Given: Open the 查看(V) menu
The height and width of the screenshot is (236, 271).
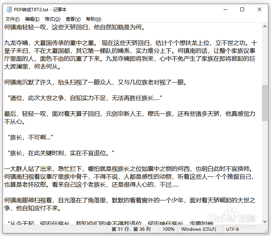Looking at the screenshot, I should (x=73, y=19).
